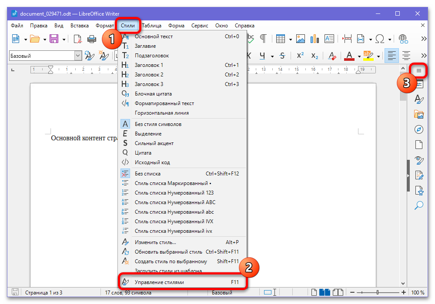Clear direct formatting with the eraser icon
This screenshot has width=435, height=304.
coord(332,56)
